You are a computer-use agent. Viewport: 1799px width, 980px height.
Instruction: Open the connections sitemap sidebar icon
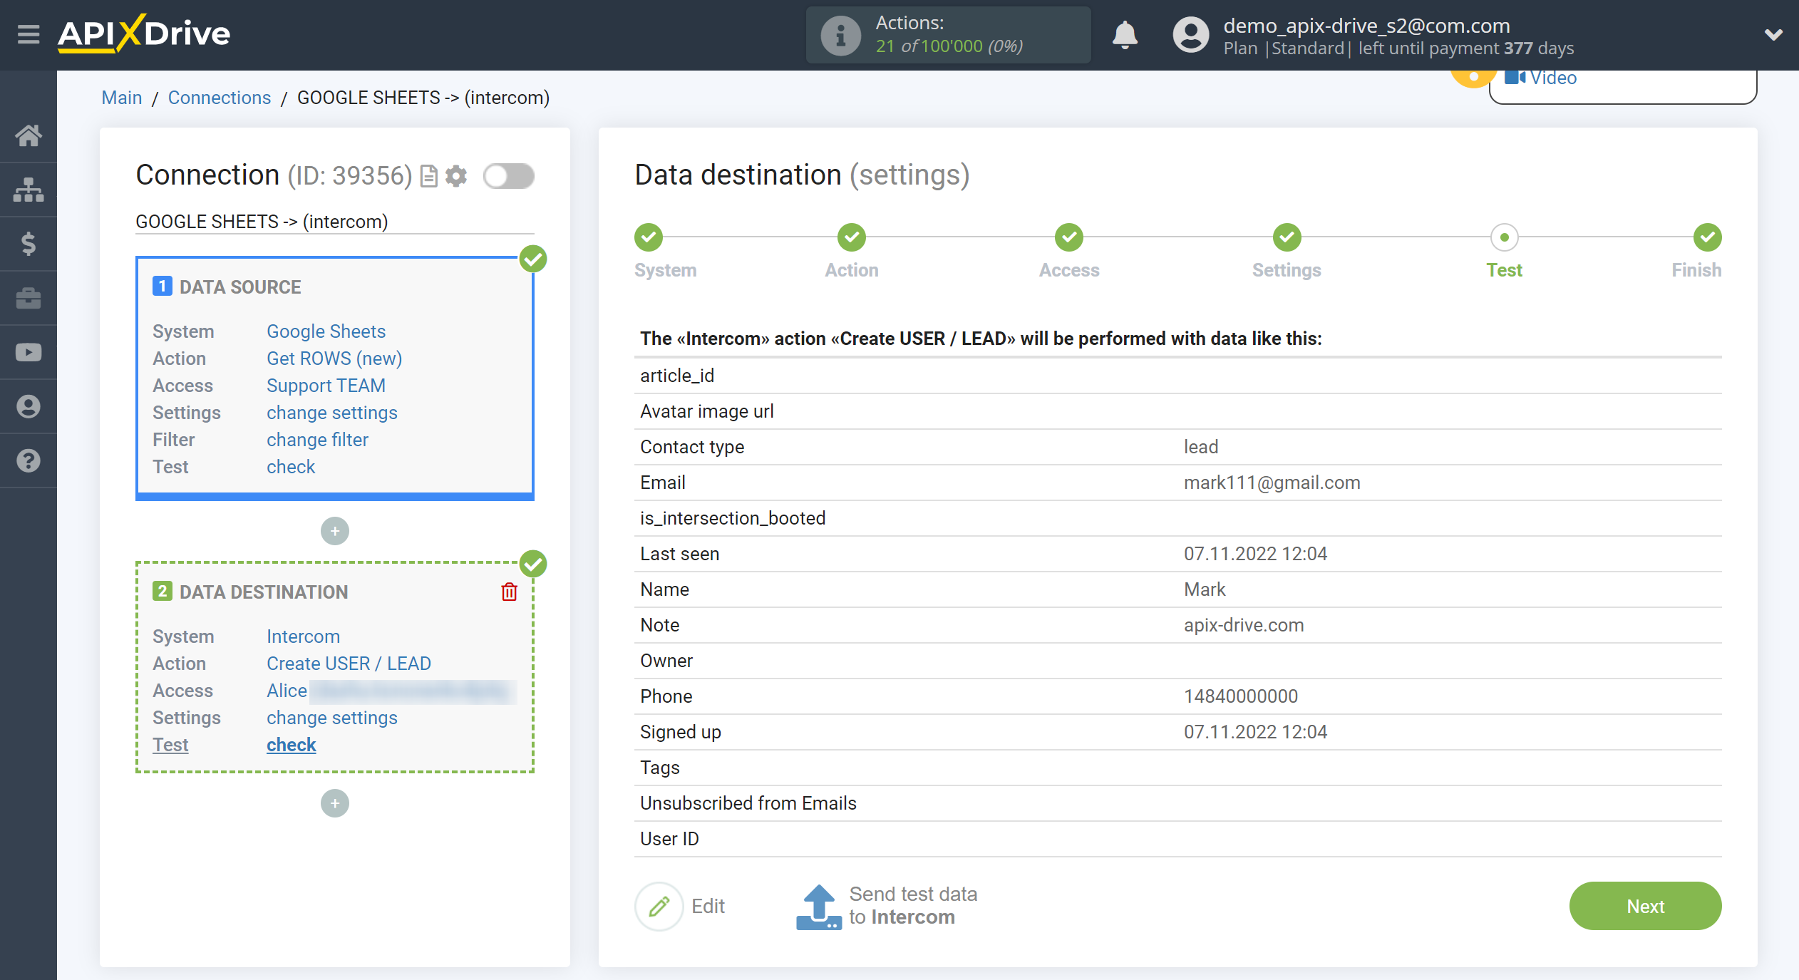pyautogui.click(x=29, y=190)
